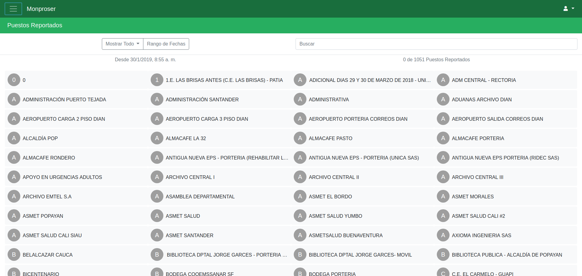Click the avatar icon beside ALCALDÍA POP

coord(14,138)
